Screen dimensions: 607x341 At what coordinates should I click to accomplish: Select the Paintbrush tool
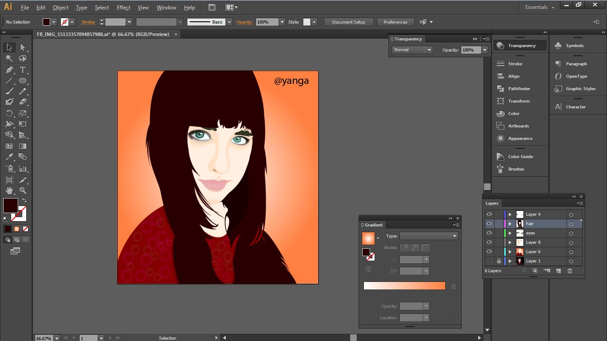[x=9, y=91]
